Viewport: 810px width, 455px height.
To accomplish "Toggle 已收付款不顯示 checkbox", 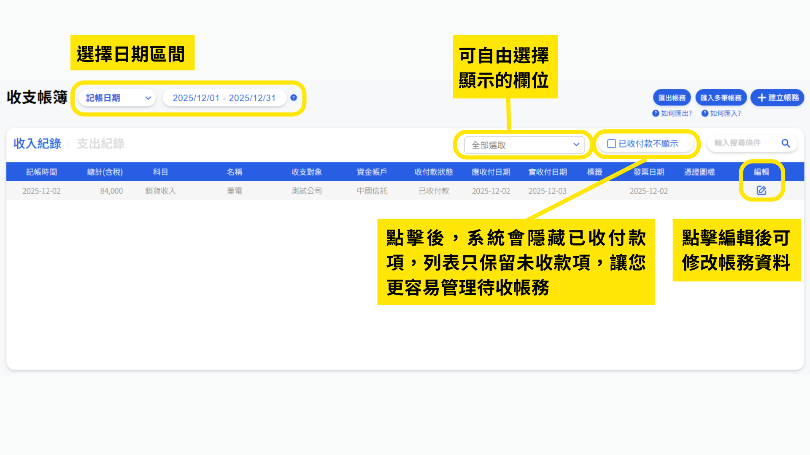I will 611,144.
